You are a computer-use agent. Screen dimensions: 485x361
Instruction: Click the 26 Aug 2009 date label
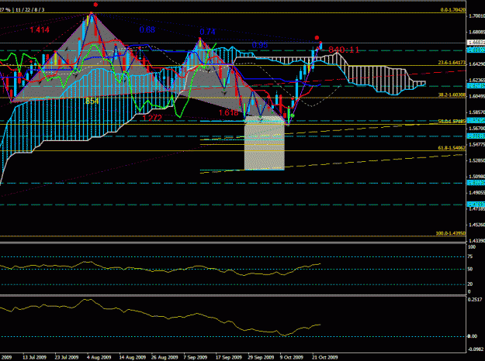pos(165,357)
